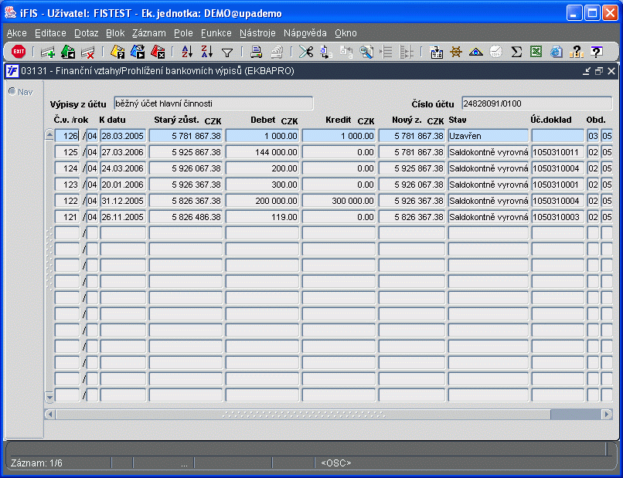
Task: Click the grayed multiple printers icon
Action: pos(277,52)
